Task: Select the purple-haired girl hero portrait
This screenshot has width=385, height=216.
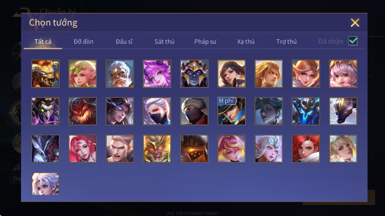Action: pos(157,74)
